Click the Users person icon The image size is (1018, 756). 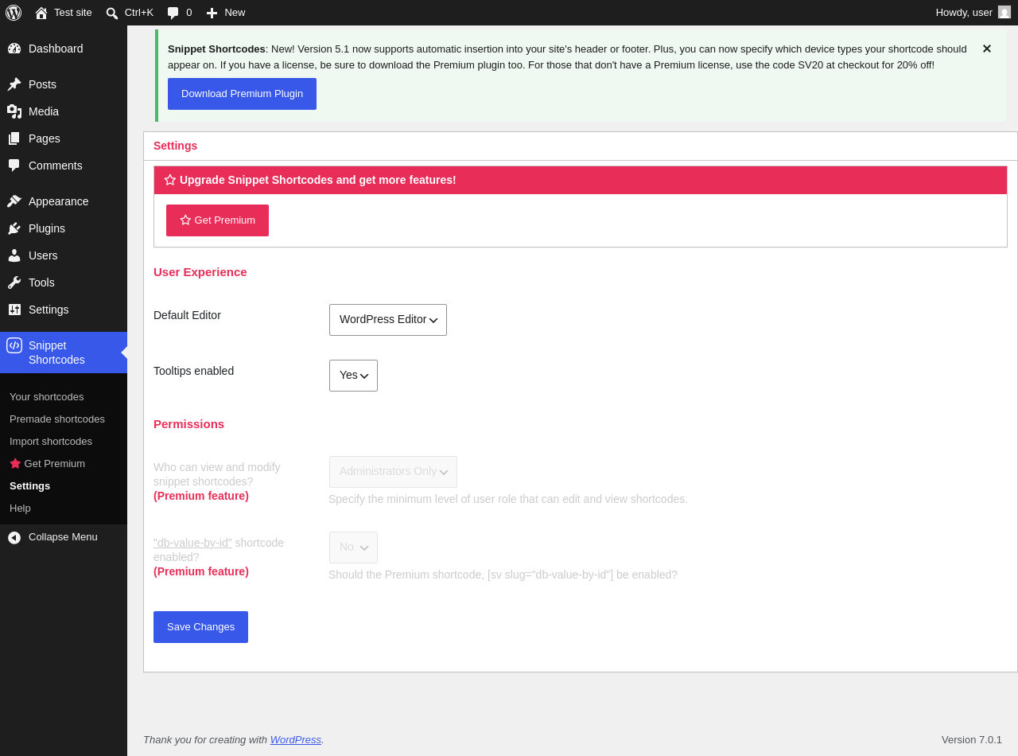pyautogui.click(x=14, y=255)
